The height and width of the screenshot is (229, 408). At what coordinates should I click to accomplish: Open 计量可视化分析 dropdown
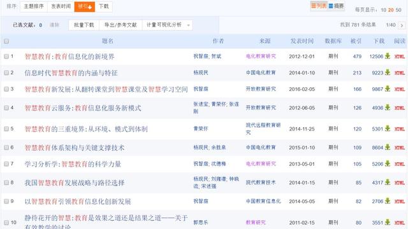[167, 25]
